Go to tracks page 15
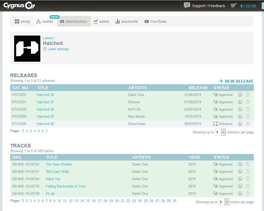Viewport: 264px width, 211px height. 88,201
